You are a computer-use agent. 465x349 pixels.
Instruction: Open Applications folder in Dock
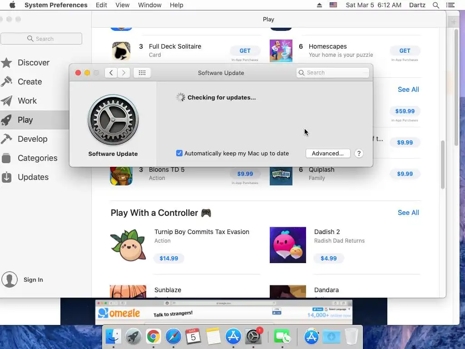[x=311, y=337]
